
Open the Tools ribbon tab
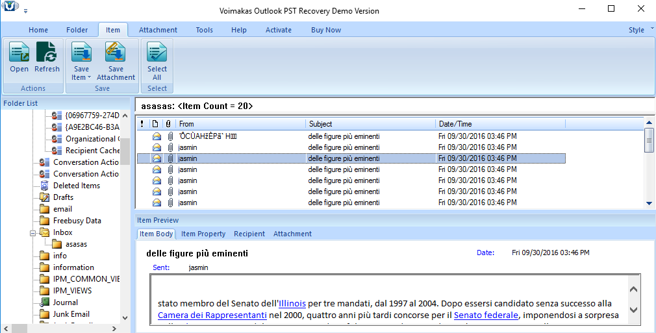pos(204,30)
